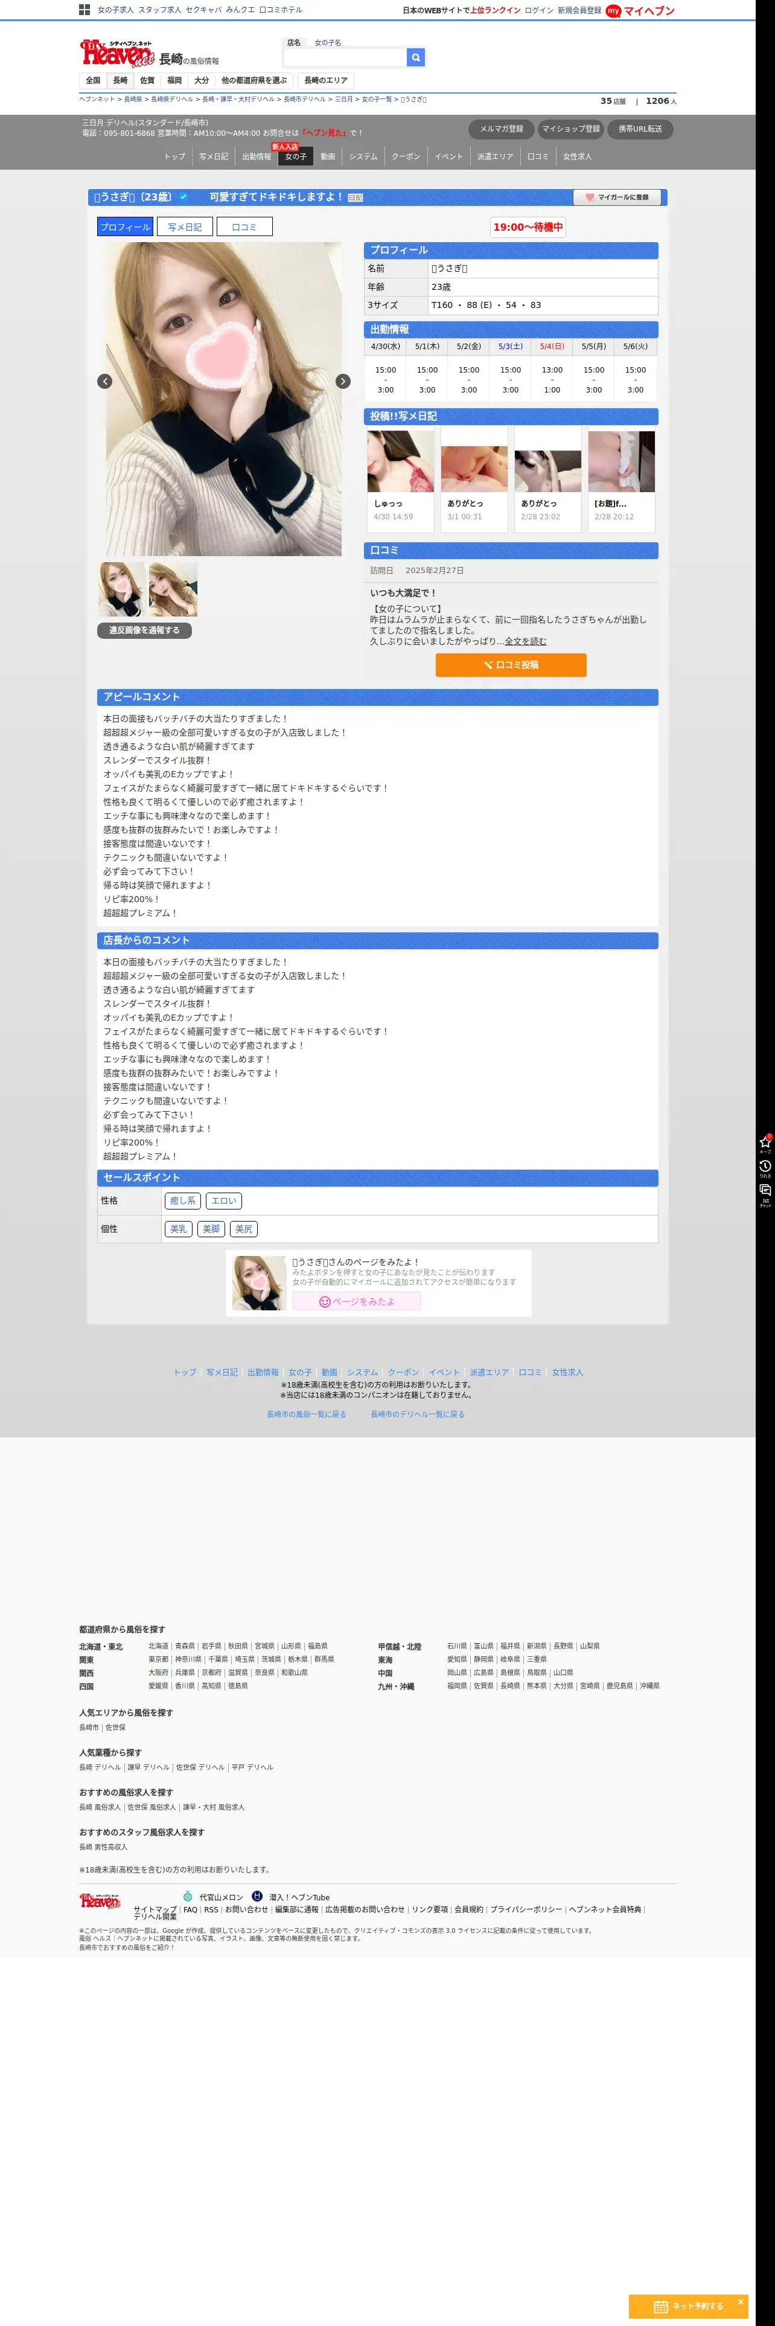This screenshot has width=775, height=2326.
Task: Click the 美脚 trait tag
Action: coord(211,1229)
